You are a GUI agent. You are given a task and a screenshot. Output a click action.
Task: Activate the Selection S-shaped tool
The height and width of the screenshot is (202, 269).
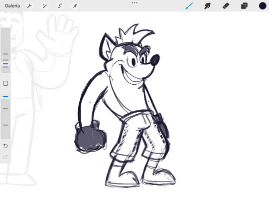(x=60, y=6)
